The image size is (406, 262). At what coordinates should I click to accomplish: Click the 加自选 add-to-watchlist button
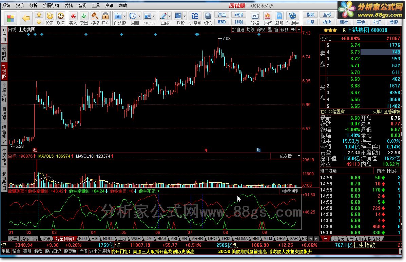(x=238, y=30)
